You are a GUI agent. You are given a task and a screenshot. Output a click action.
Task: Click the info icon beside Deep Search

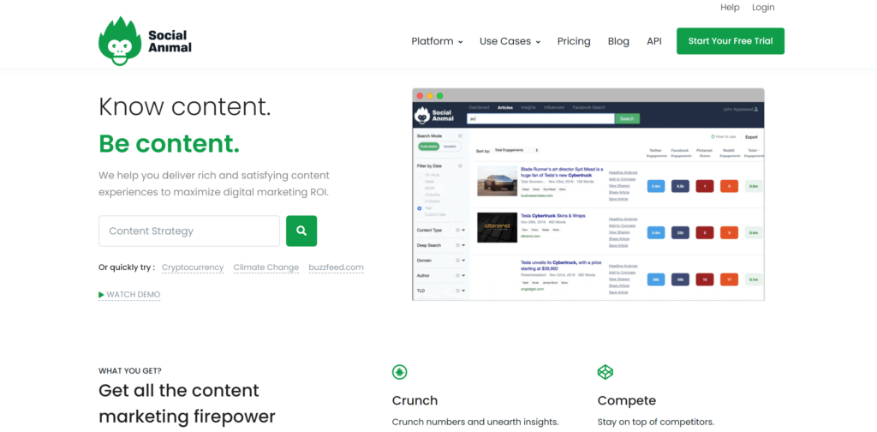pyautogui.click(x=457, y=245)
